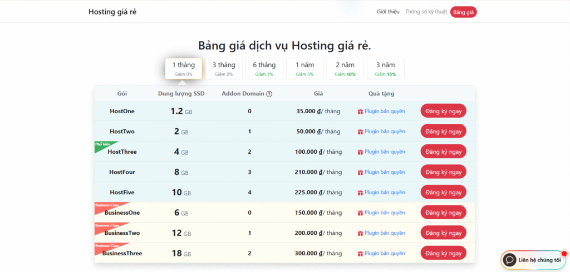The image size is (570, 272).
Task: Click the gift icon in the HostFive row
Action: tap(360, 193)
